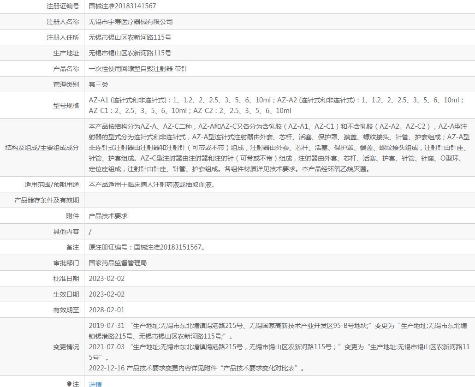The height and width of the screenshot is (387, 475).
Task: Click the 2021-07-03 change record entry
Action: pos(279,352)
